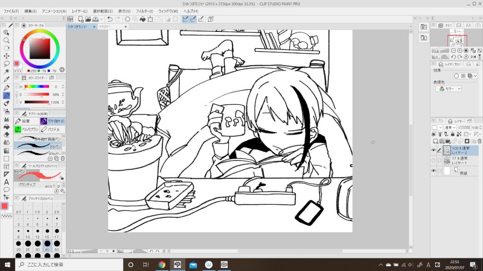Select the Pen tool in the toolbox
This screenshot has width=483, height=271.
click(x=7, y=87)
